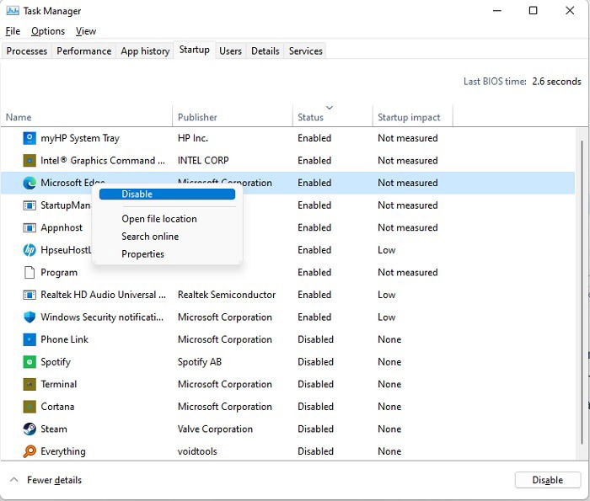The image size is (590, 501).
Task: Click the Disable button at bottom right
Action: [548, 480]
